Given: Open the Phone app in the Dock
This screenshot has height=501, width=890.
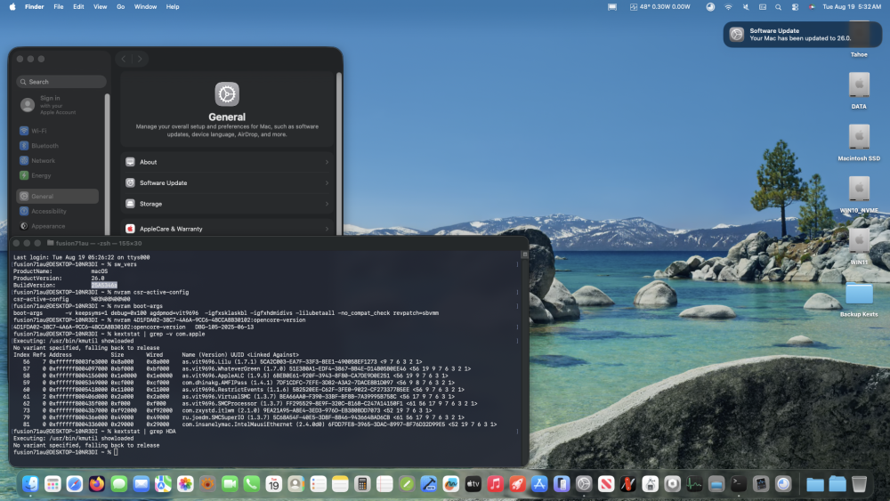Looking at the screenshot, I should coord(252,484).
